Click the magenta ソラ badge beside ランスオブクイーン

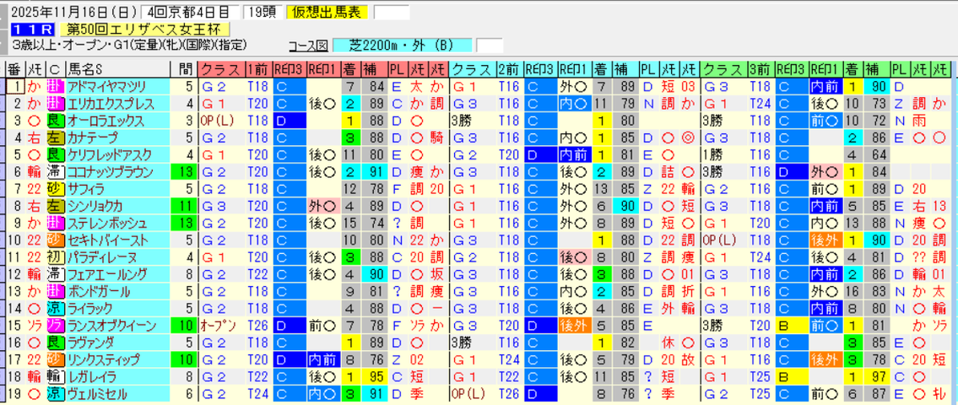point(55,325)
